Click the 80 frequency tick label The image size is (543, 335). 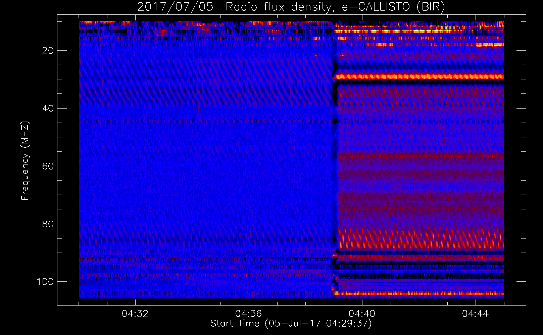tap(48, 224)
